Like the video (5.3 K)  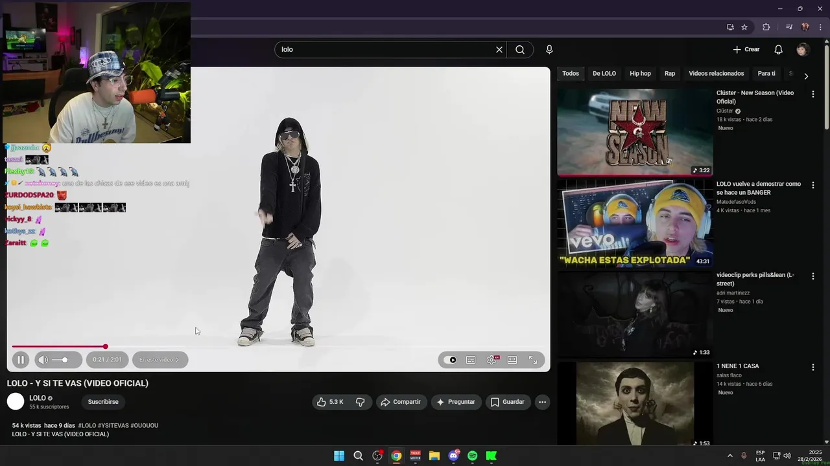[x=330, y=402]
